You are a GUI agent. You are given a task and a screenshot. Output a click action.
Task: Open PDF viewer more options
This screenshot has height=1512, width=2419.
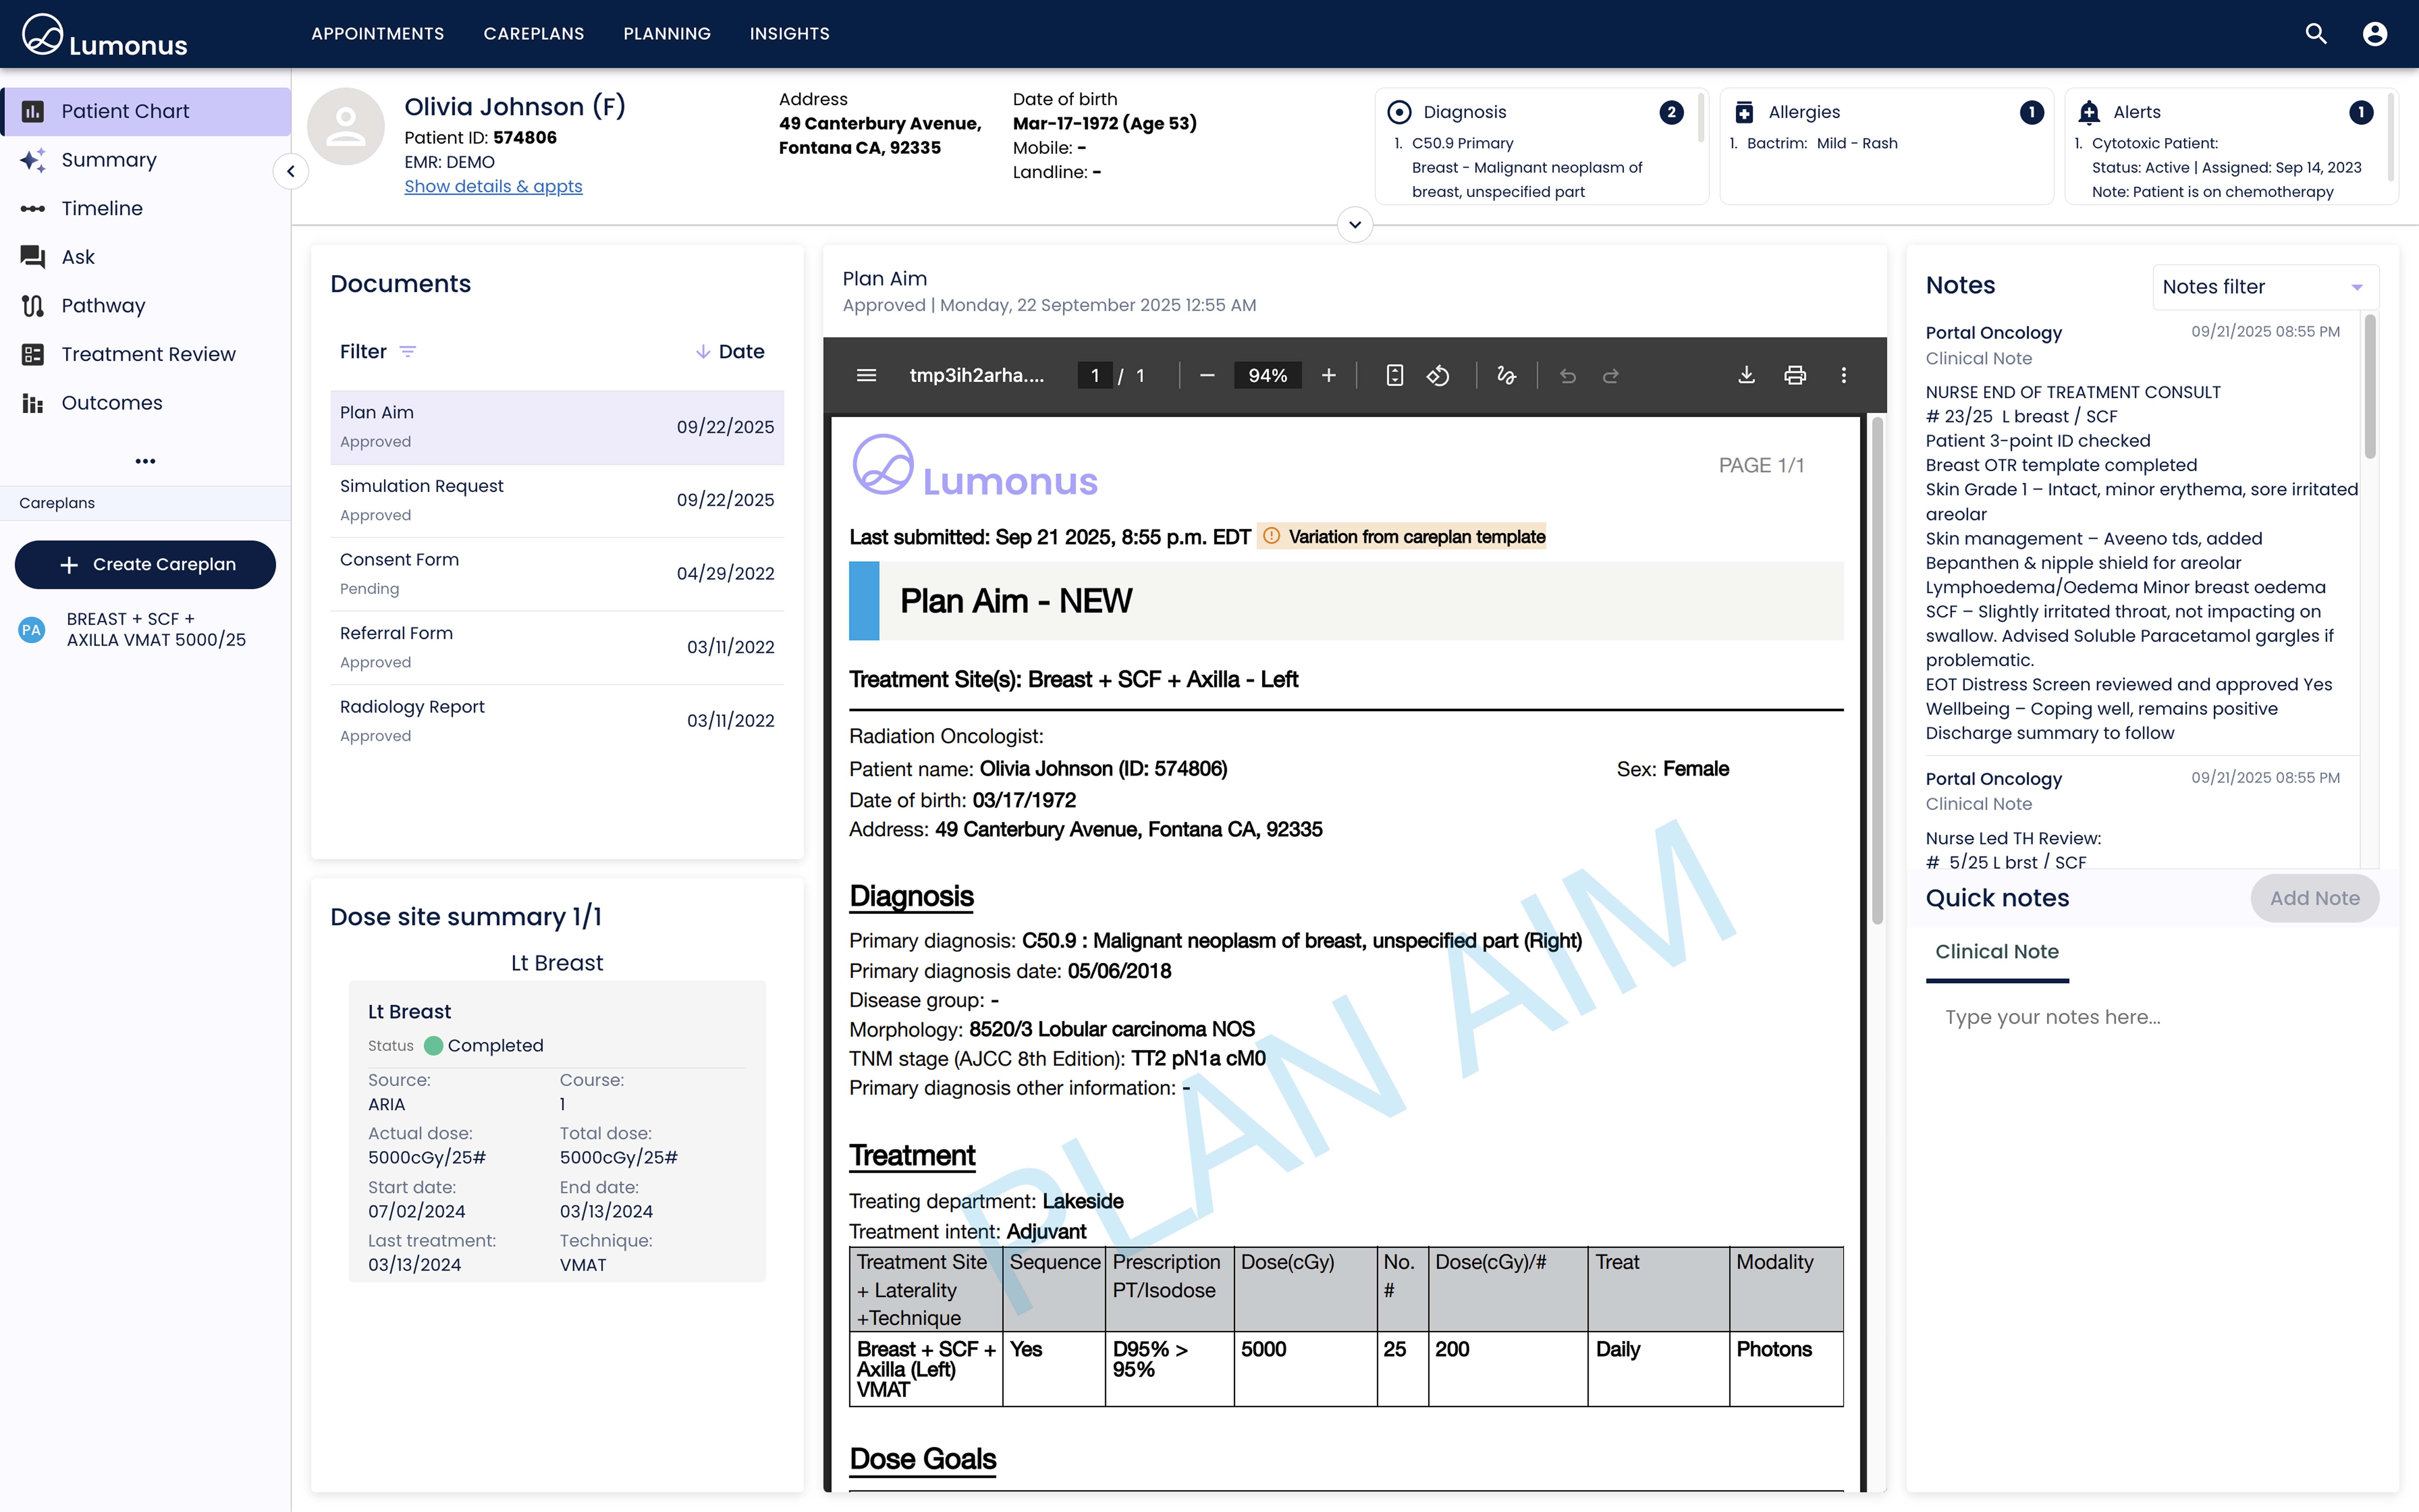[x=1843, y=375]
